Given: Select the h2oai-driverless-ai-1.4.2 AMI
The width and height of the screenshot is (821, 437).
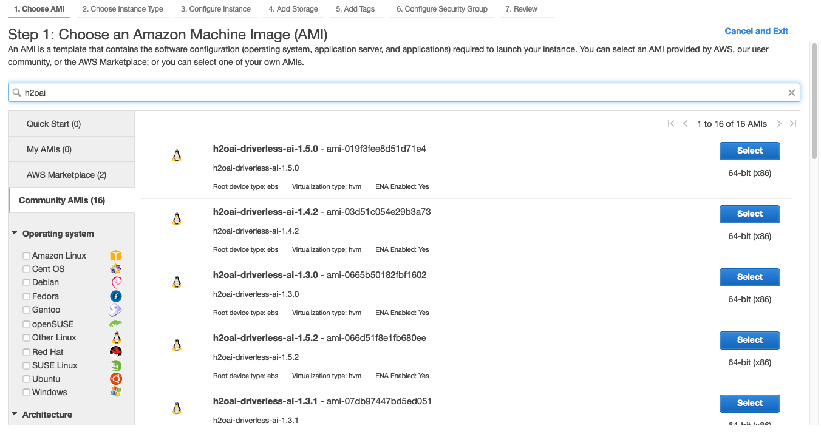Looking at the screenshot, I should 749,214.
